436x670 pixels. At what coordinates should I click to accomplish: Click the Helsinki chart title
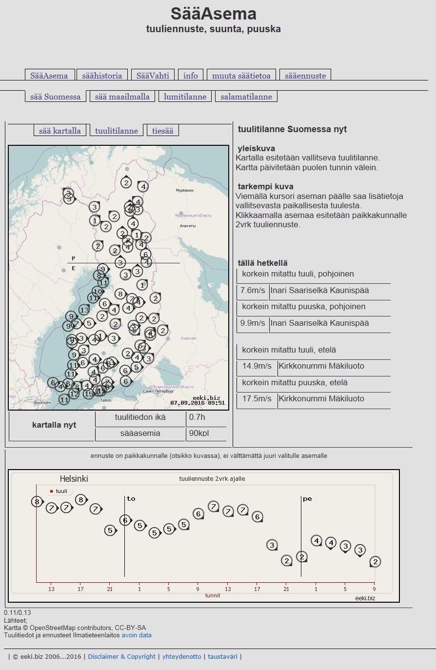pyautogui.click(x=74, y=479)
